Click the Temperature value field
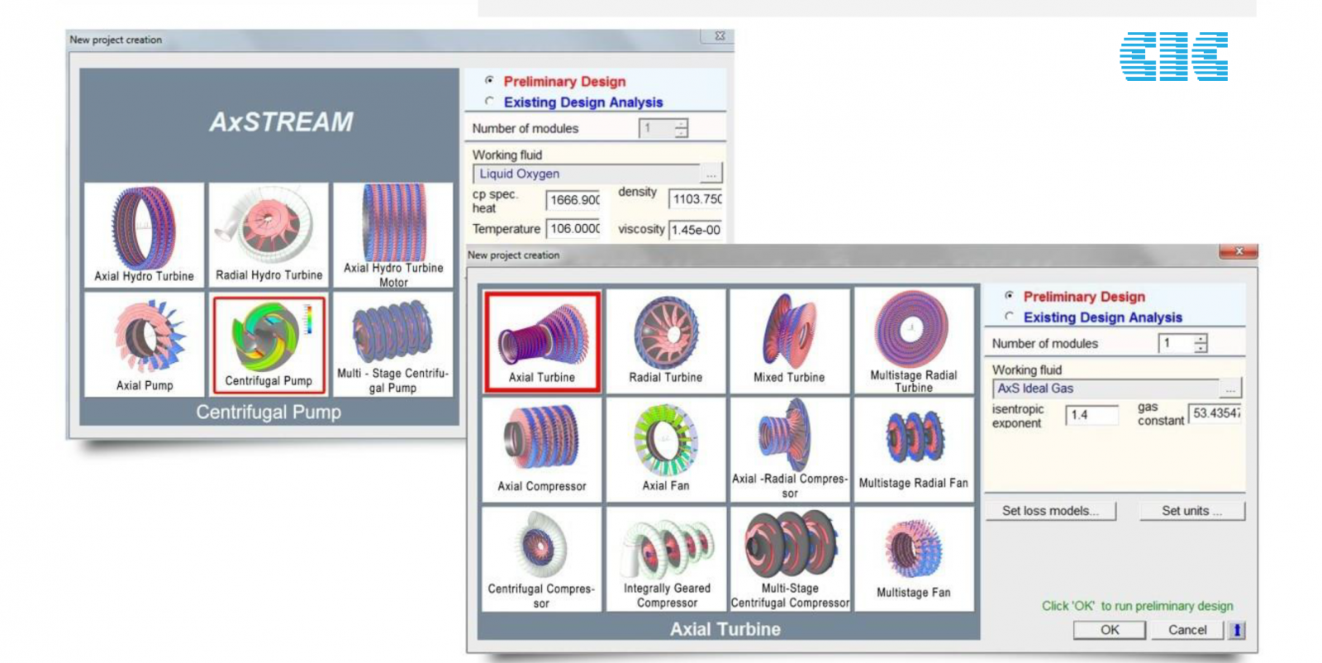1322x663 pixels. [x=573, y=228]
